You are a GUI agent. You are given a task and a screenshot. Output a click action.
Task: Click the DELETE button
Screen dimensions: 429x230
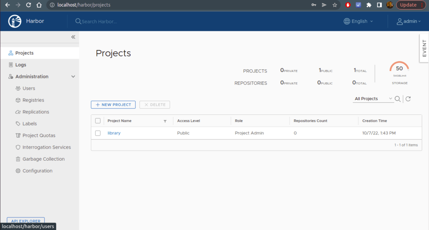[x=155, y=105]
